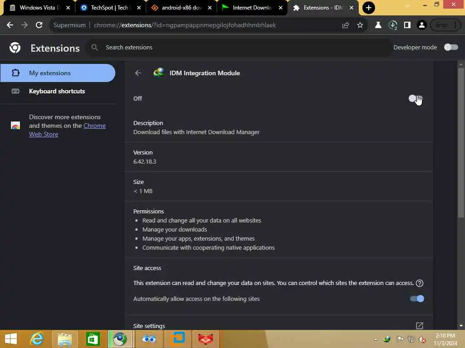Disable automatically allow access on sites
465x348 pixels.
(x=417, y=299)
